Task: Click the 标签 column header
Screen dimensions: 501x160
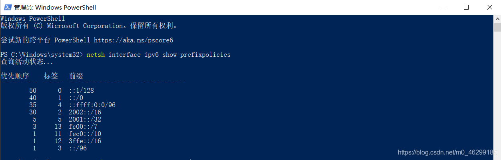Action: click(51, 76)
